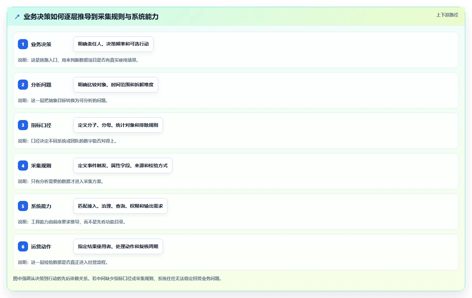Select the 业务决策 step label
Image resolution: width=472 pixels, height=298 pixels.
pyautogui.click(x=41, y=44)
